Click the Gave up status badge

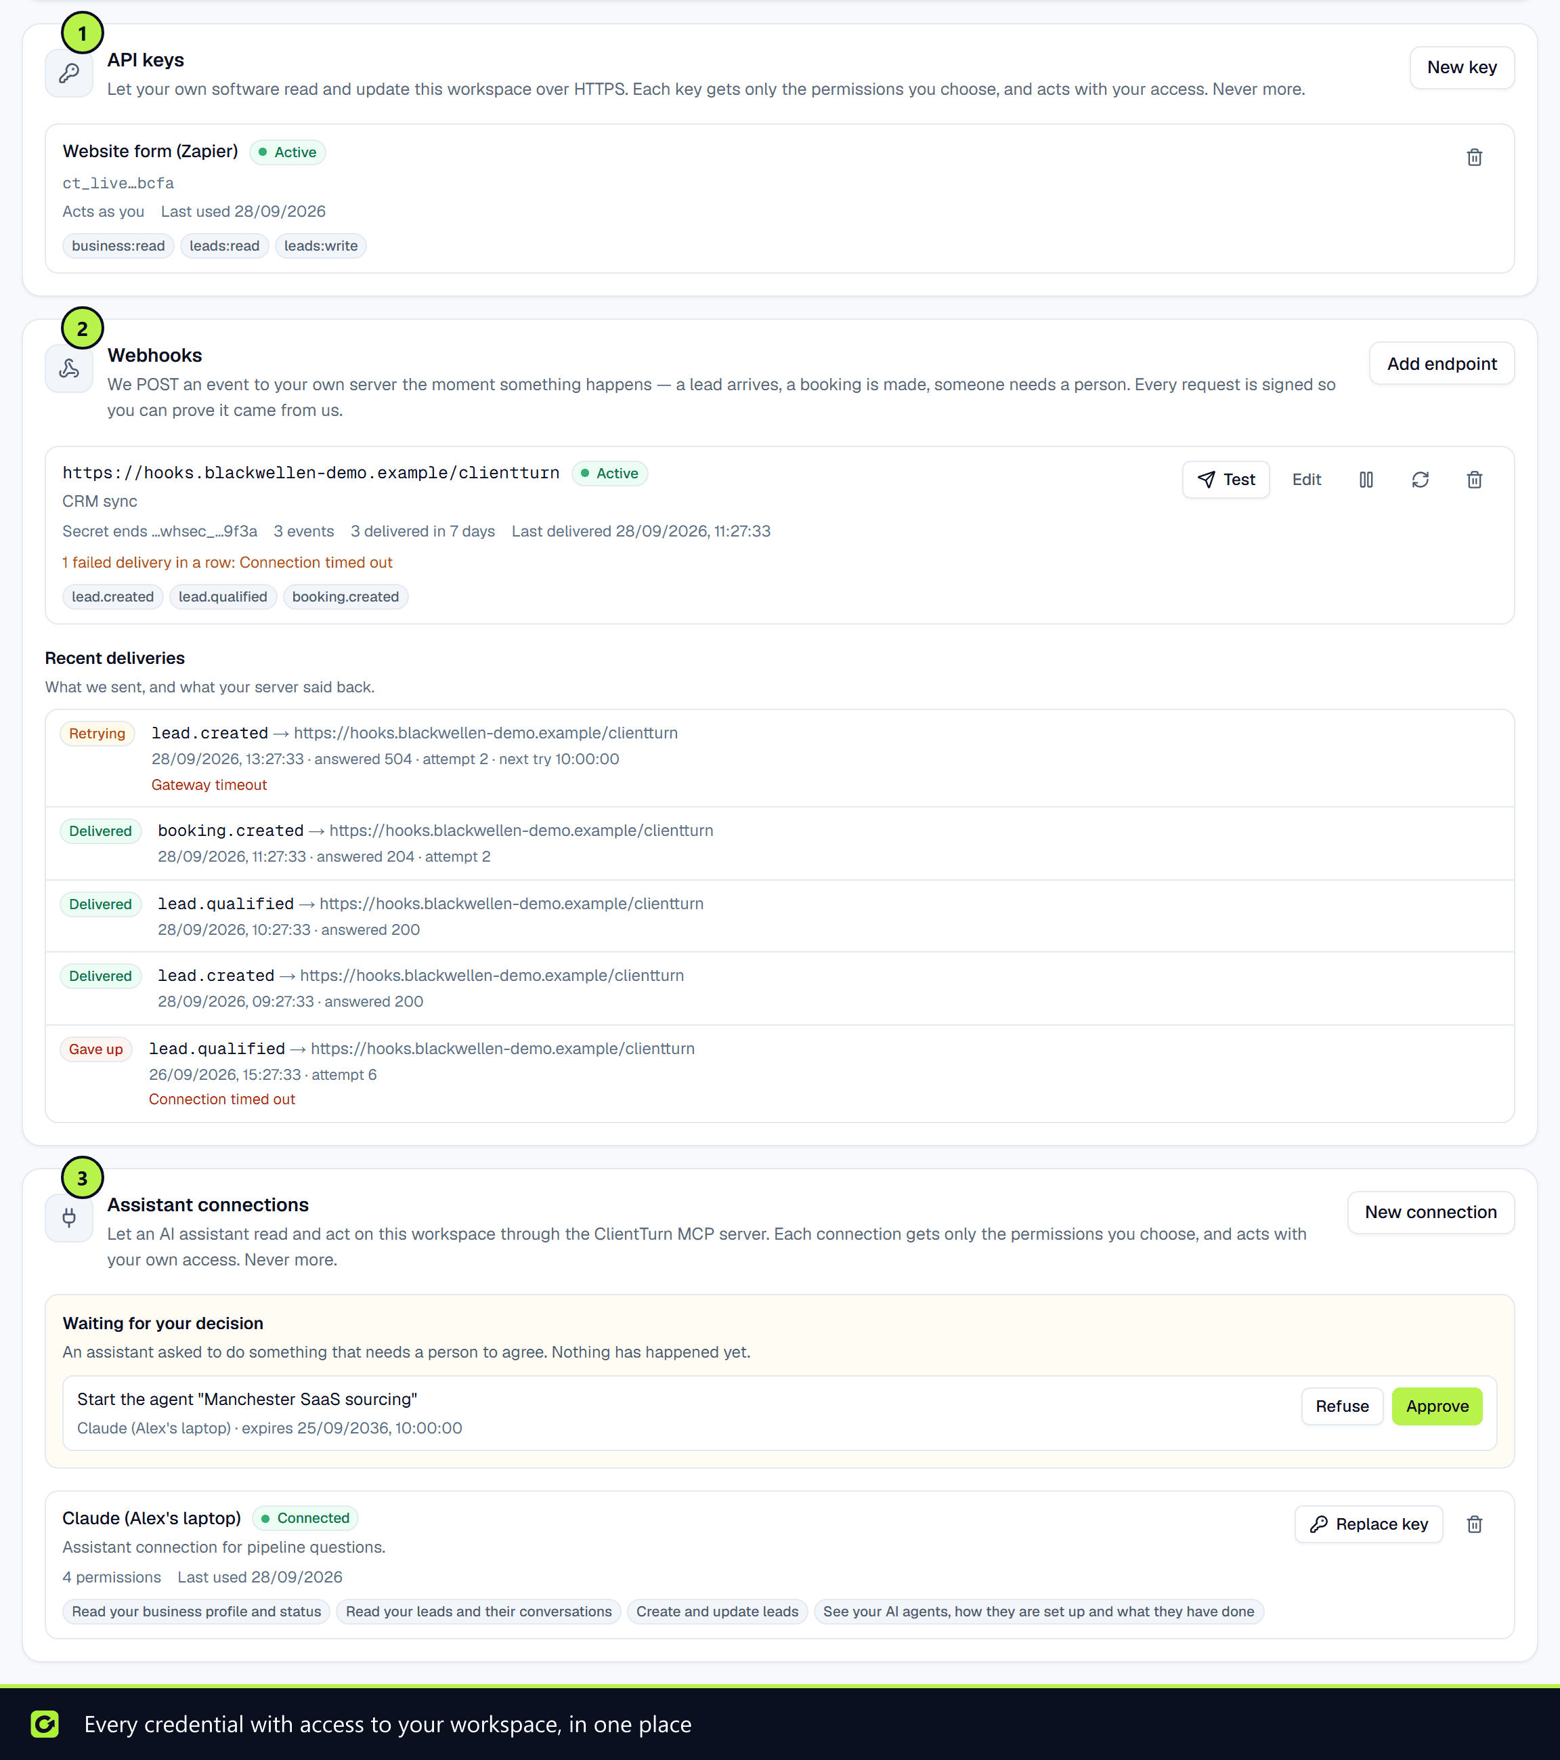coord(95,1049)
